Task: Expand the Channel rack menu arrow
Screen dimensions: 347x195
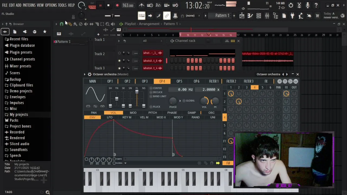Action: pos(119,41)
